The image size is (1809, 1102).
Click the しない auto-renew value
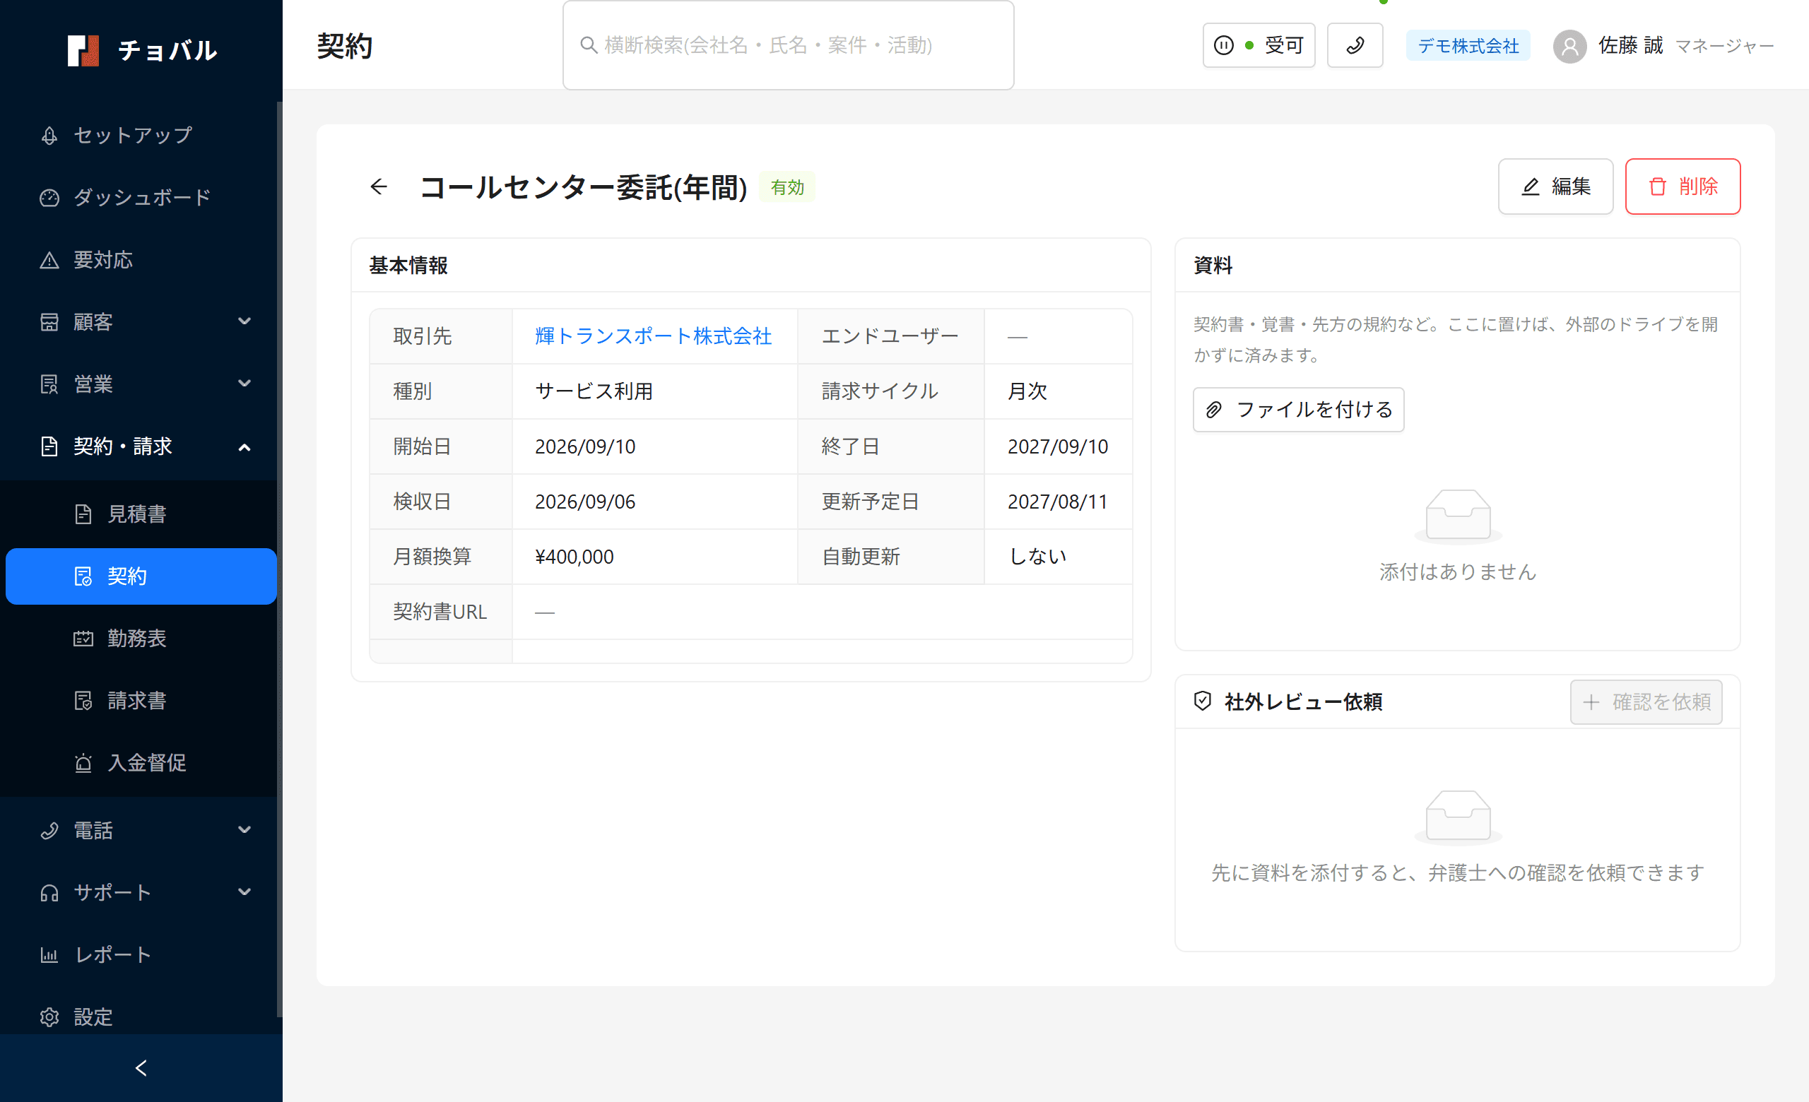(x=1037, y=557)
